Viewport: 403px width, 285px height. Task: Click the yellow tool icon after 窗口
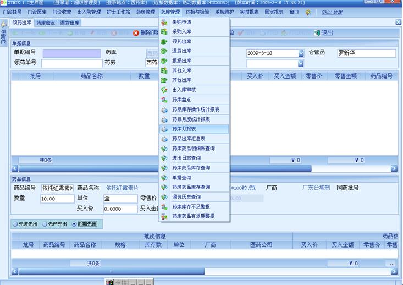point(308,12)
